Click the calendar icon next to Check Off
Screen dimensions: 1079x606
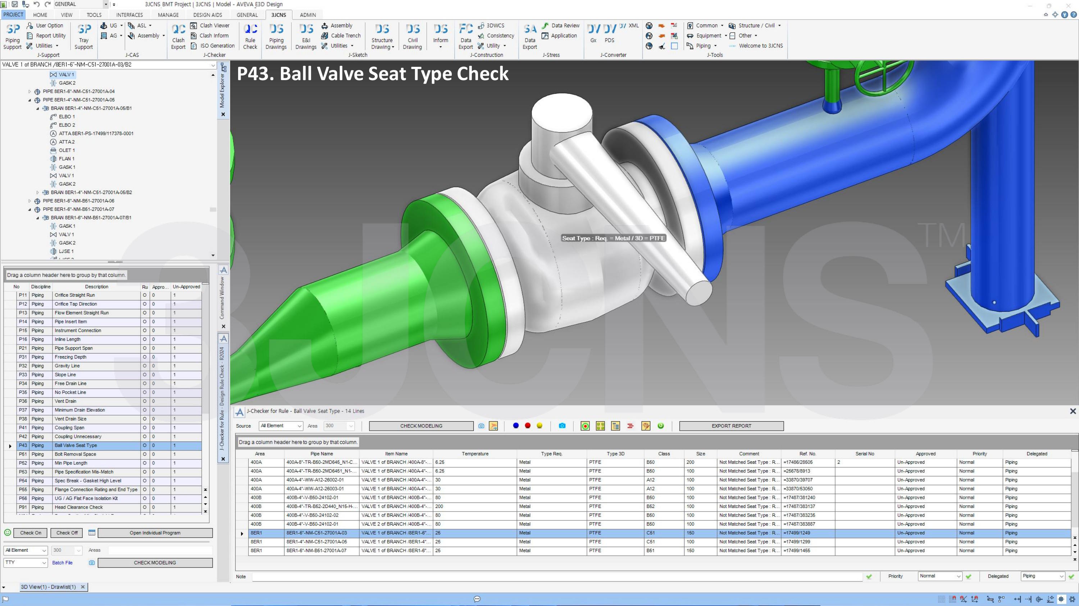pos(92,532)
